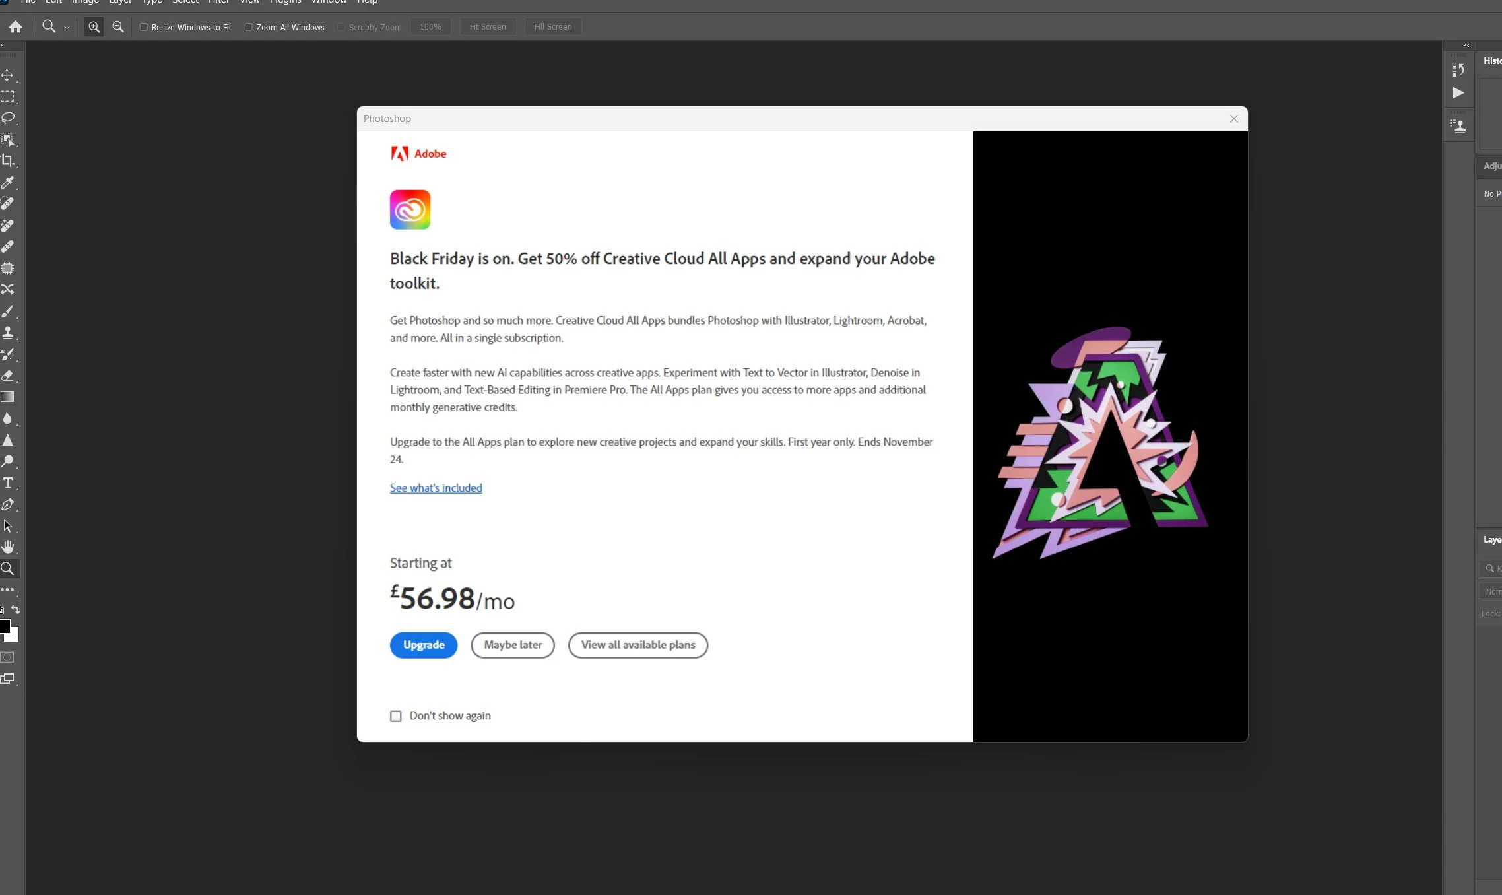Open See what's included link

click(436, 488)
